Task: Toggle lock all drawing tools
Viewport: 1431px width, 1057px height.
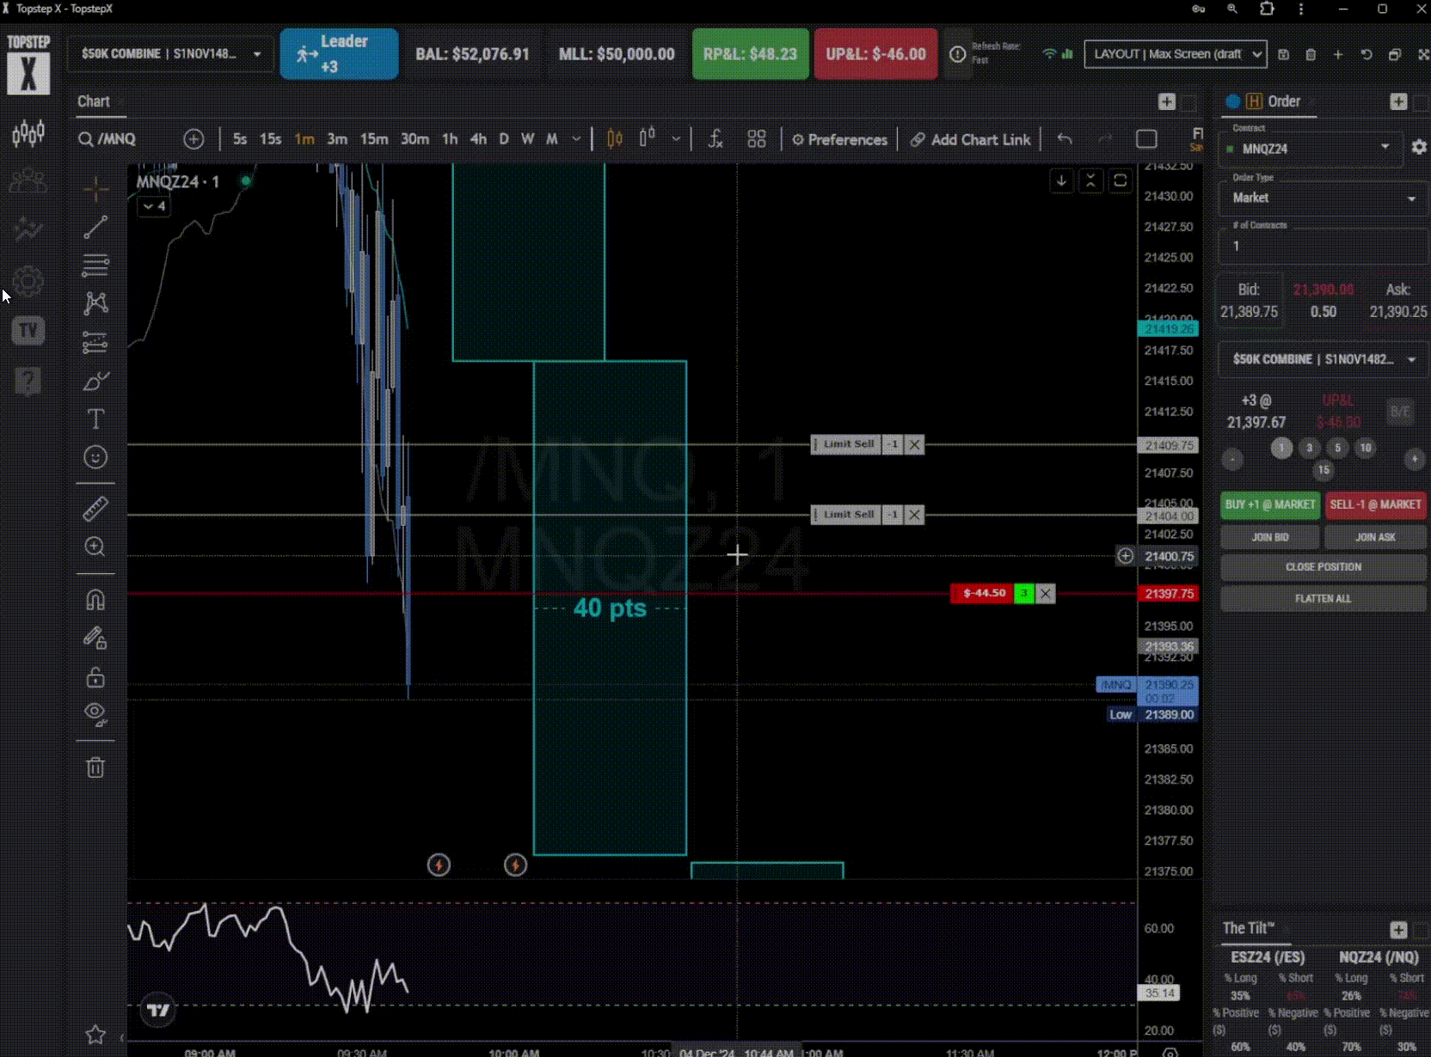Action: pos(95,677)
